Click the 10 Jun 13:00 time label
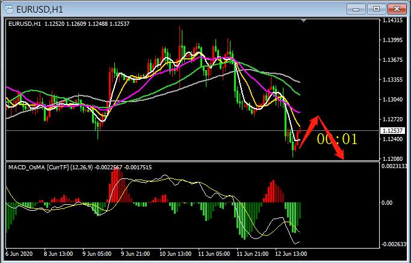Viewport: 411px width, 263px height. click(x=175, y=254)
